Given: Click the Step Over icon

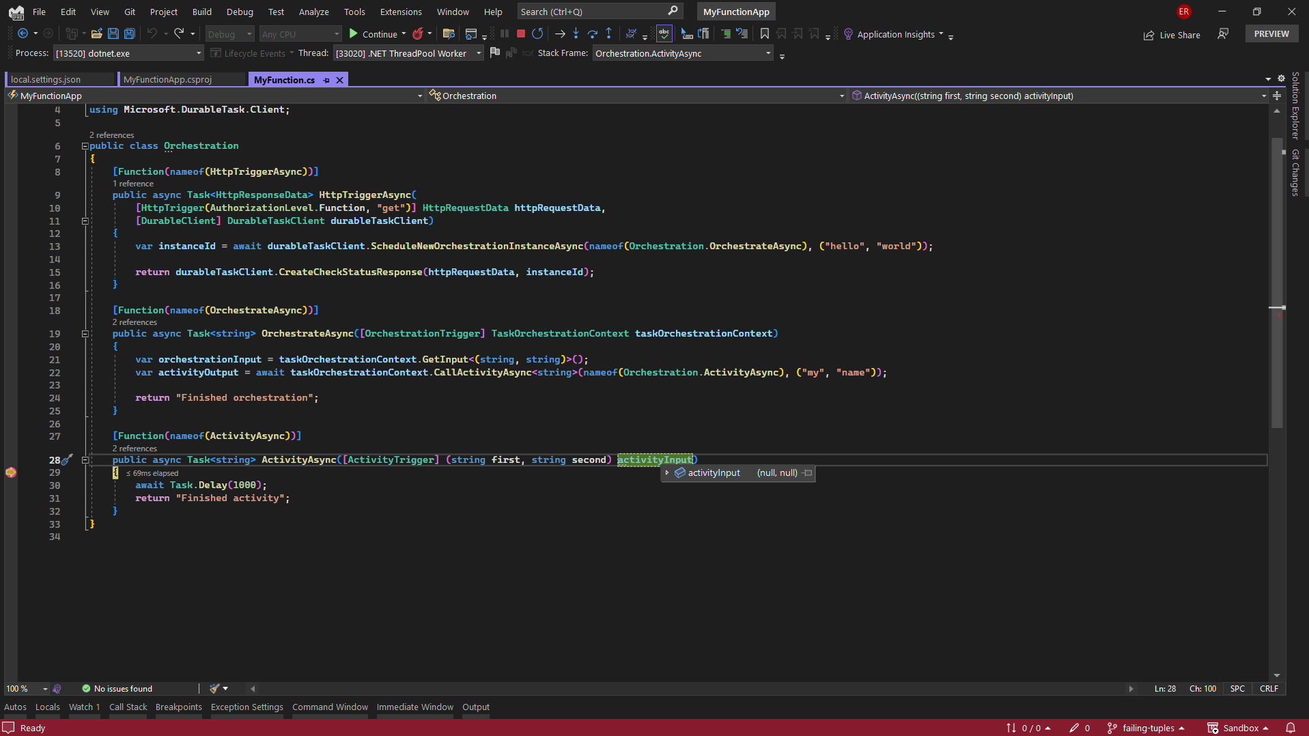Looking at the screenshot, I should pyautogui.click(x=593, y=33).
